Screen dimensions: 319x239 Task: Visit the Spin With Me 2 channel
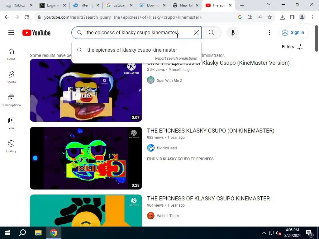click(169, 81)
